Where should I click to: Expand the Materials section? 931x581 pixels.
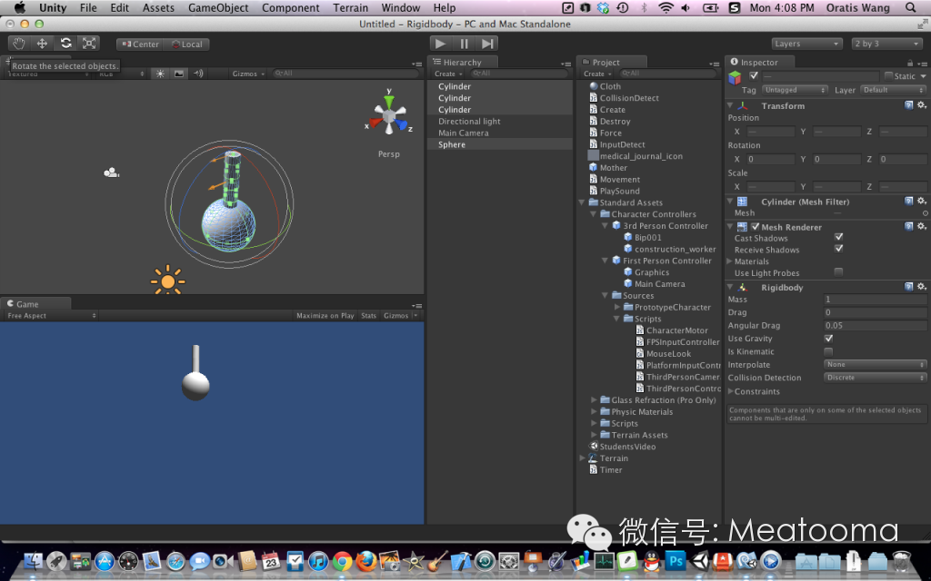point(730,261)
